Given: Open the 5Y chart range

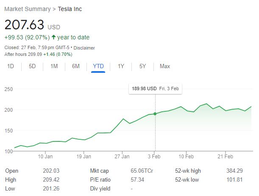Looking at the screenshot, I should [142, 66].
